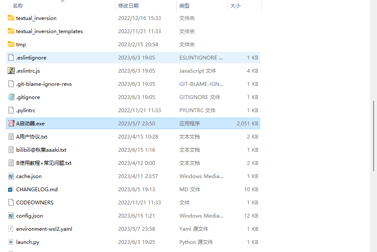Select the B使用教程+常见问题.txt file name
Screen dimensions: 377x252
[x=44, y=163]
